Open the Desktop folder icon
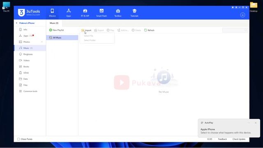 pos(254,7)
